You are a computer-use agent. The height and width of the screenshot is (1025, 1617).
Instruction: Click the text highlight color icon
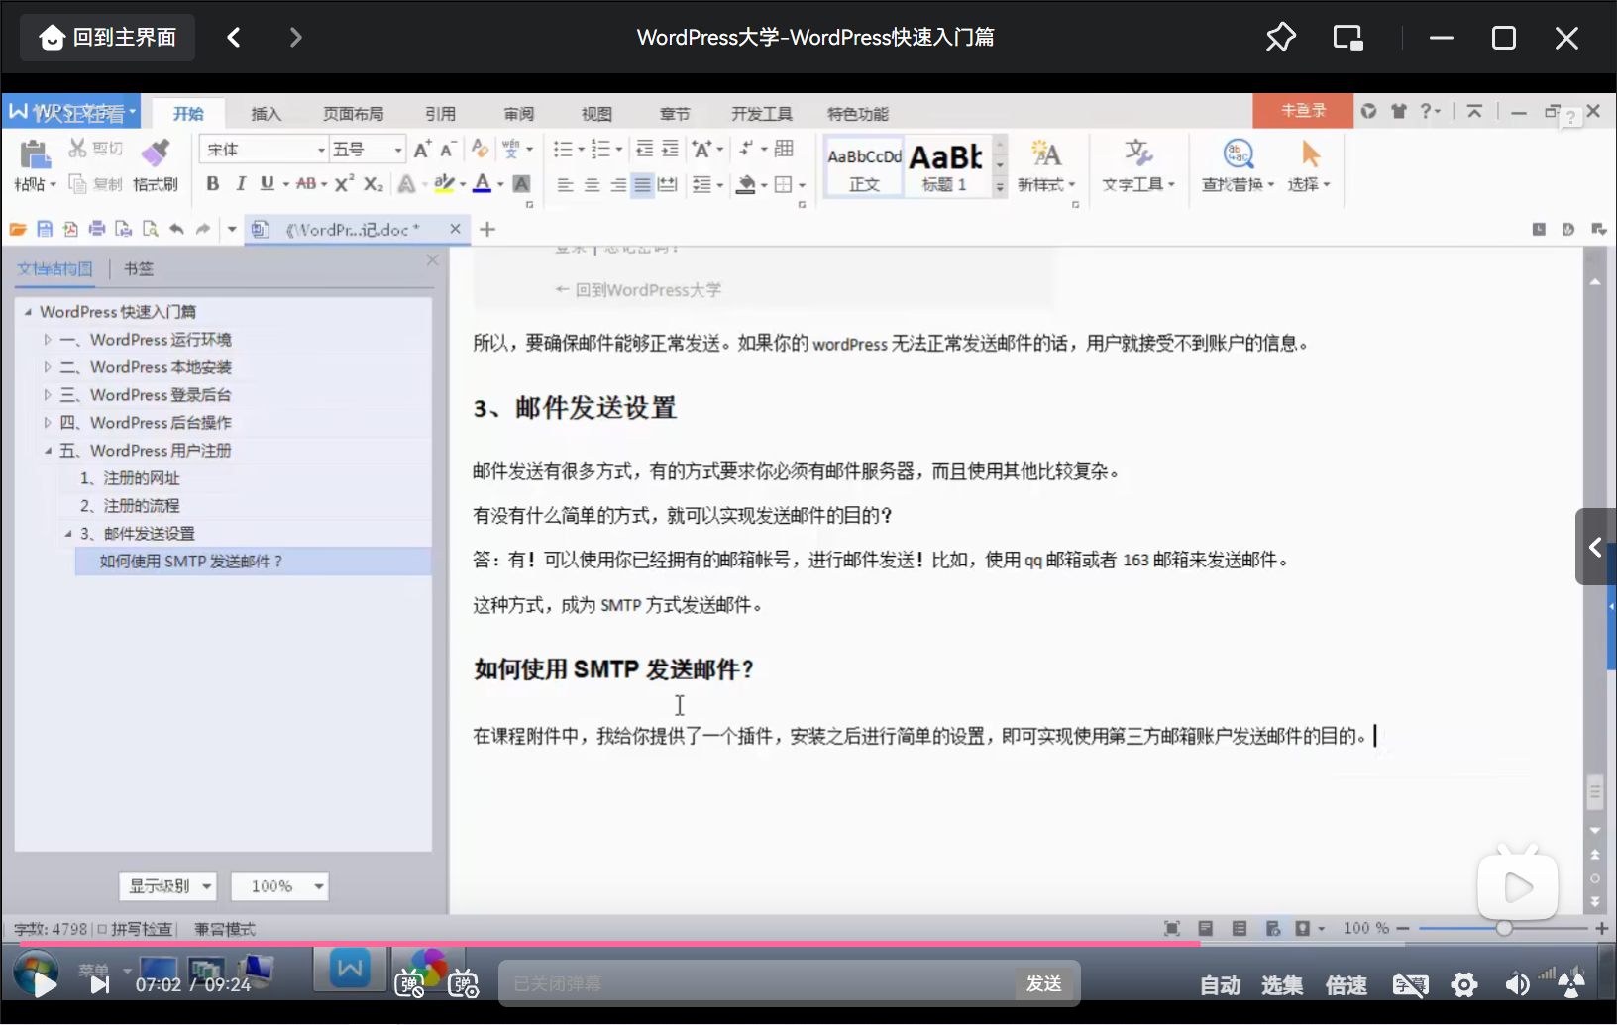(444, 184)
